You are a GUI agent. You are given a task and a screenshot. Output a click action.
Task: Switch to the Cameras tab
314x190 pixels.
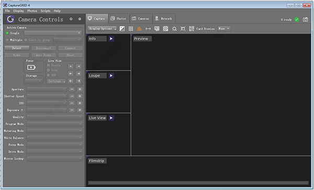(141, 19)
